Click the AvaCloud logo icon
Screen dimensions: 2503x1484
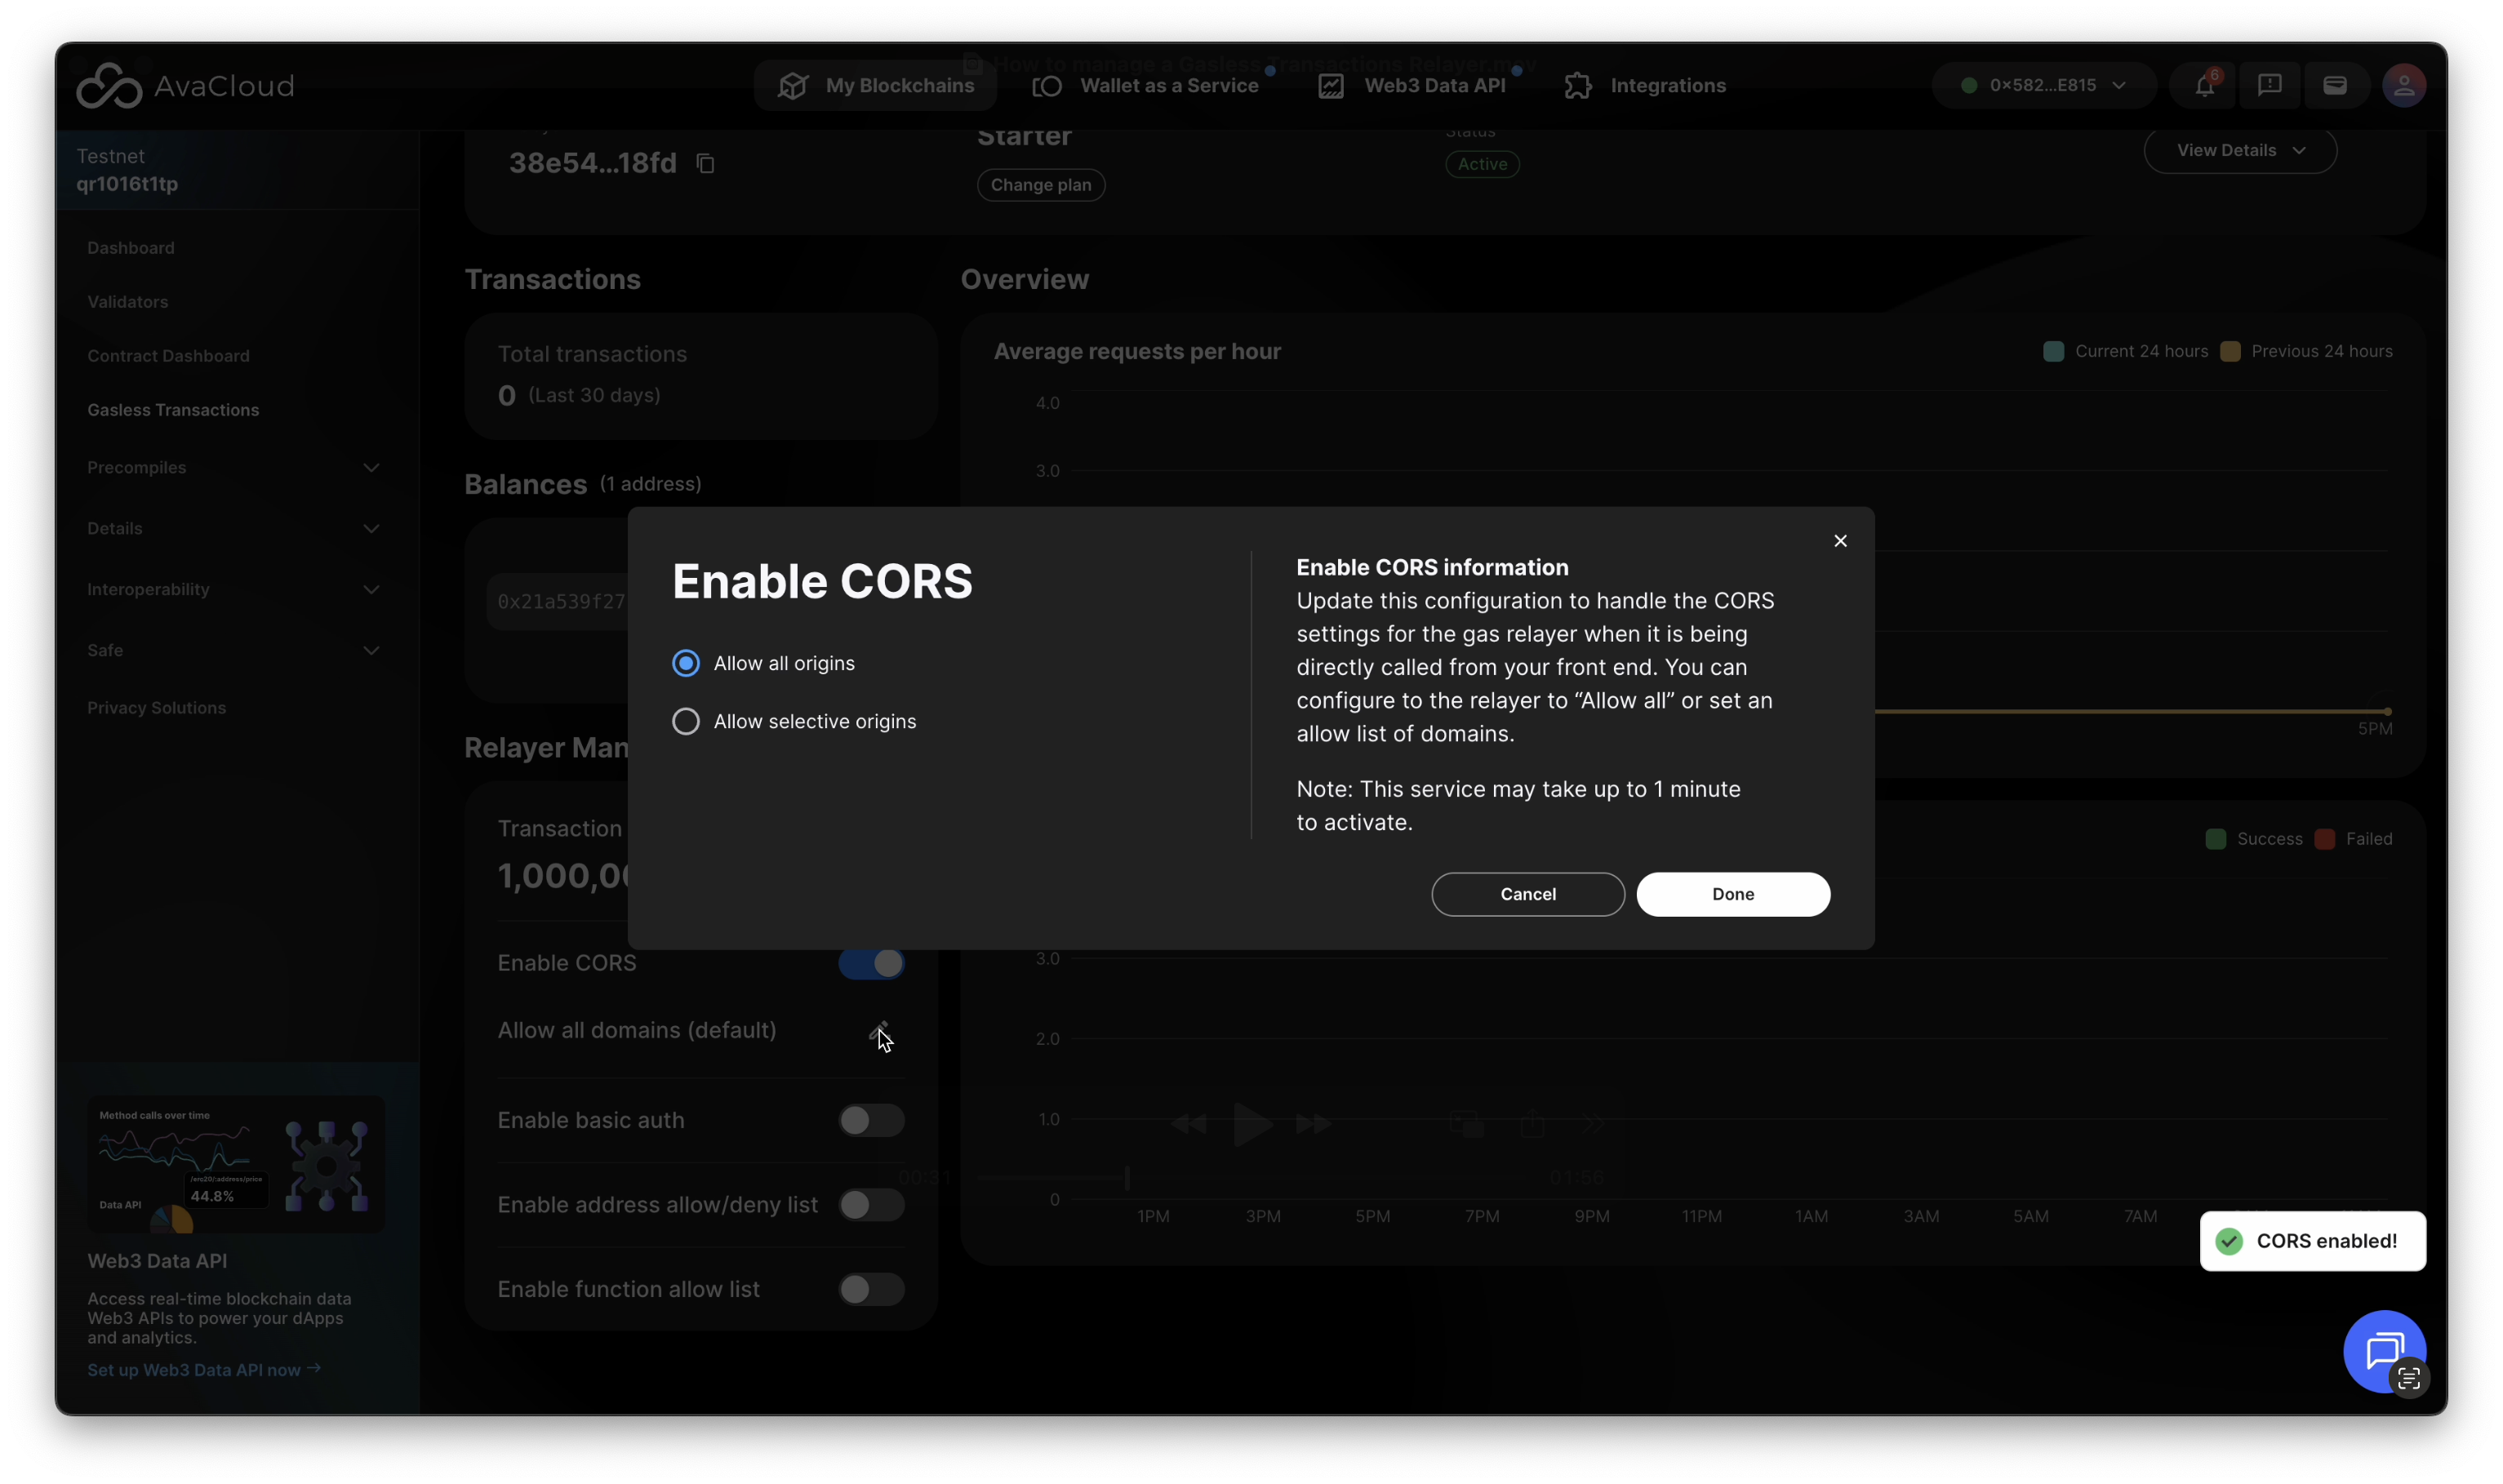click(110, 86)
